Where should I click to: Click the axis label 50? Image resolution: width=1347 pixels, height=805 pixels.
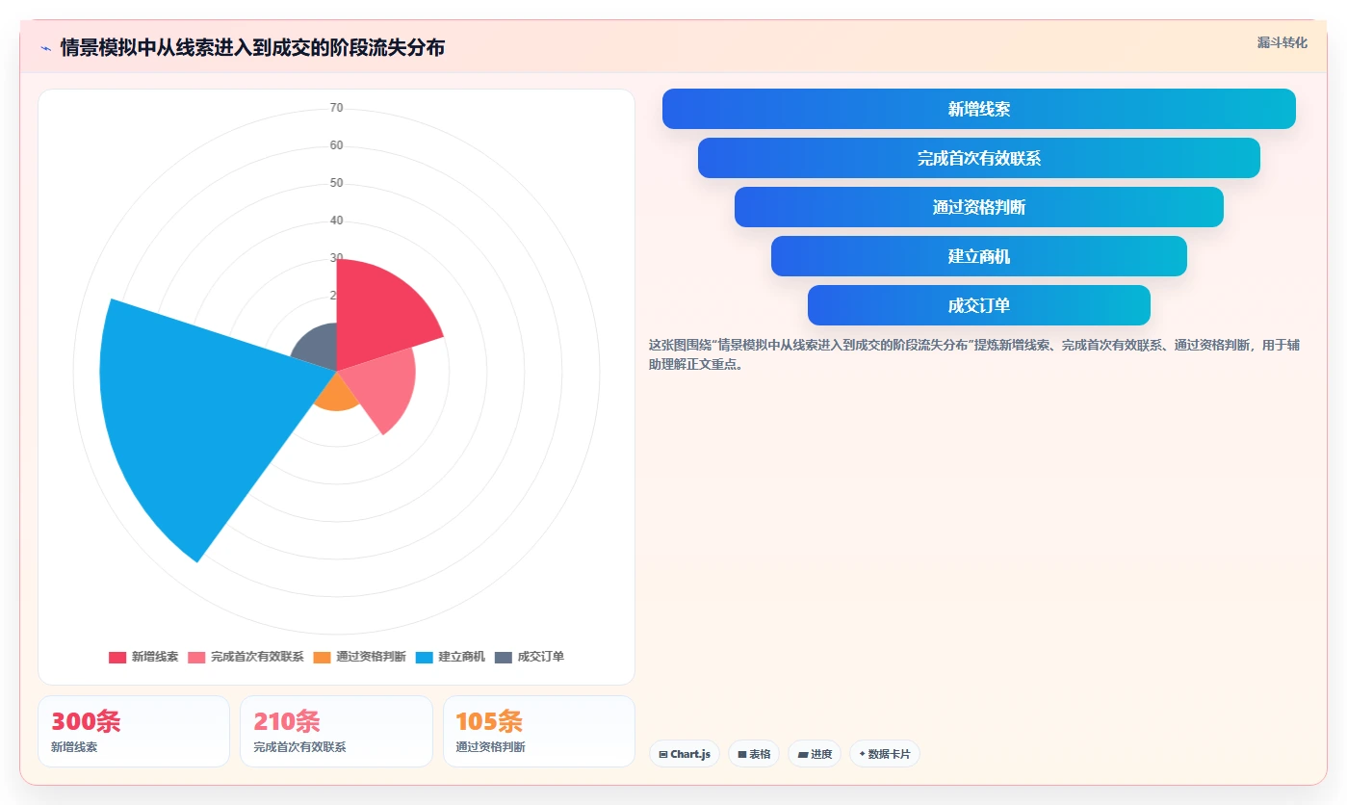(337, 183)
